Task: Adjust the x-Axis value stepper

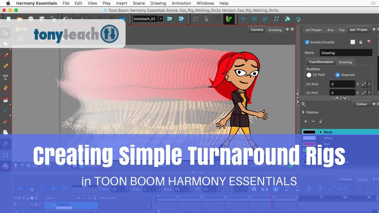Action: [x=358, y=84]
